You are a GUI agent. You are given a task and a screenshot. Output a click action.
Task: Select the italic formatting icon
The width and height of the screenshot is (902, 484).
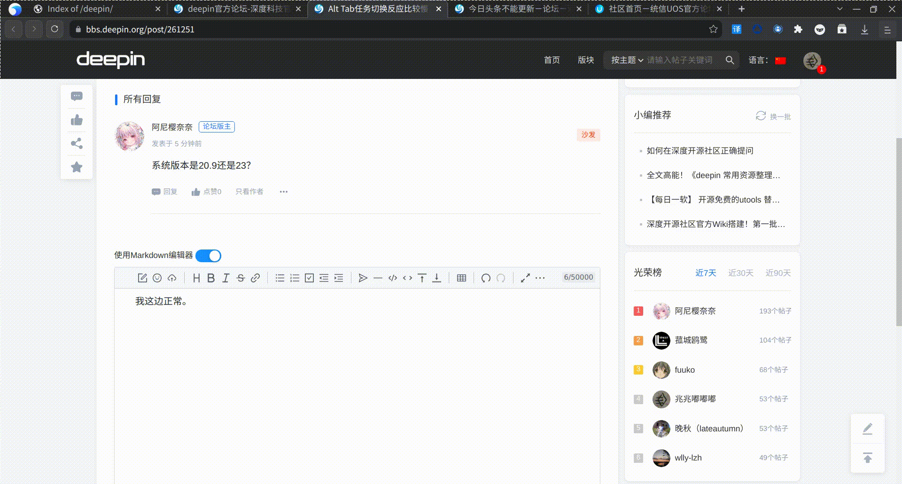pos(225,278)
